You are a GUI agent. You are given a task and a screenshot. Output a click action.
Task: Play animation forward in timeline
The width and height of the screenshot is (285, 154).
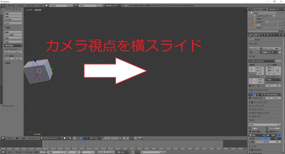pos(107,152)
